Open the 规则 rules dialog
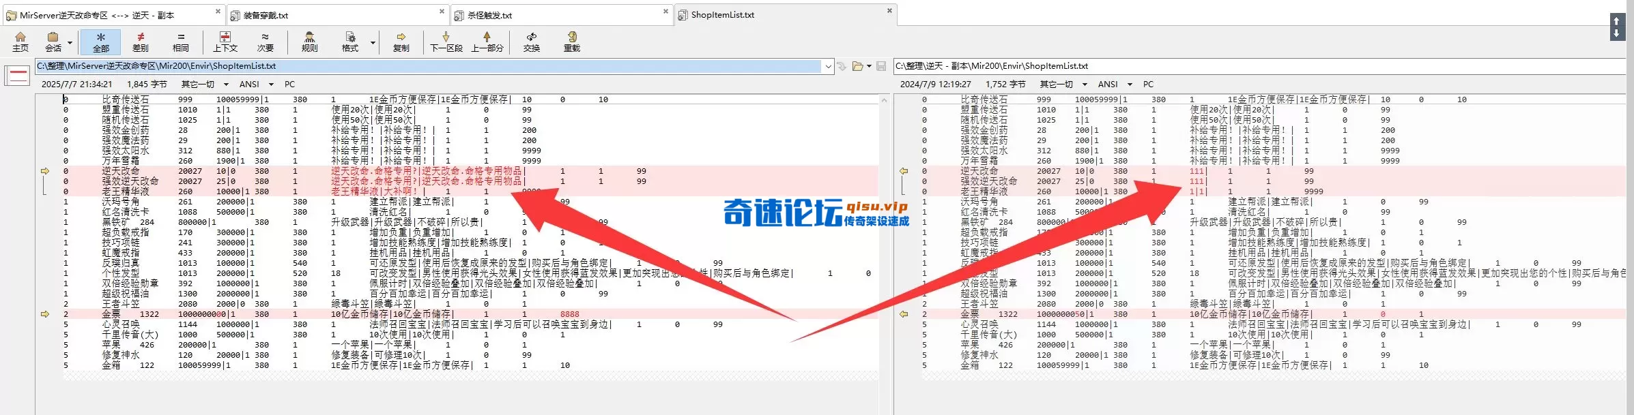The image size is (1634, 415). [309, 42]
